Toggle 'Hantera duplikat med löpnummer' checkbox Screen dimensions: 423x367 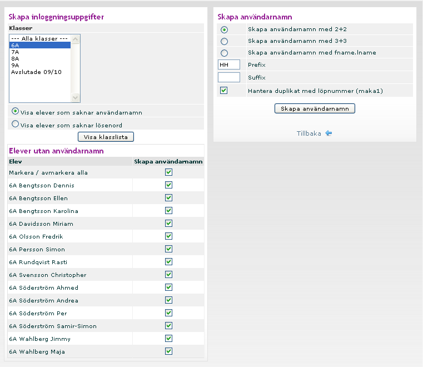pos(223,90)
